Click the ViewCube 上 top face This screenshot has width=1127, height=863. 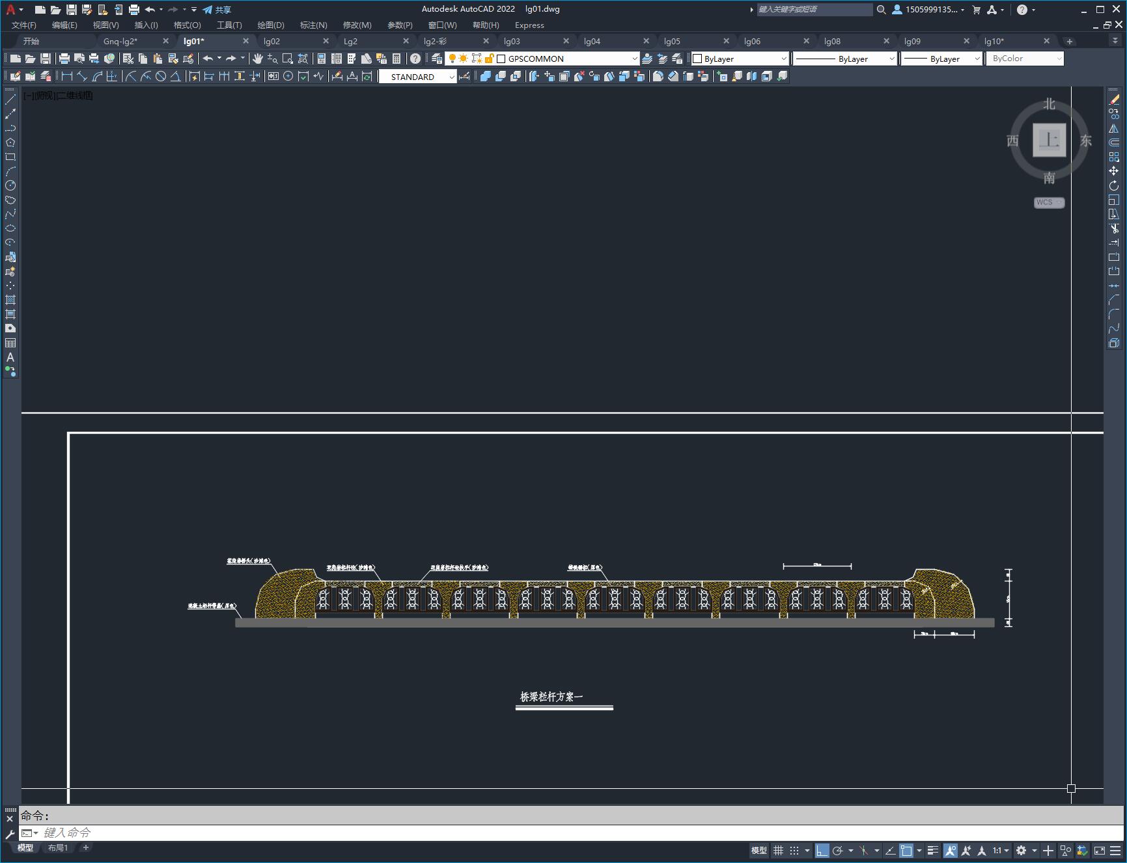click(x=1049, y=140)
